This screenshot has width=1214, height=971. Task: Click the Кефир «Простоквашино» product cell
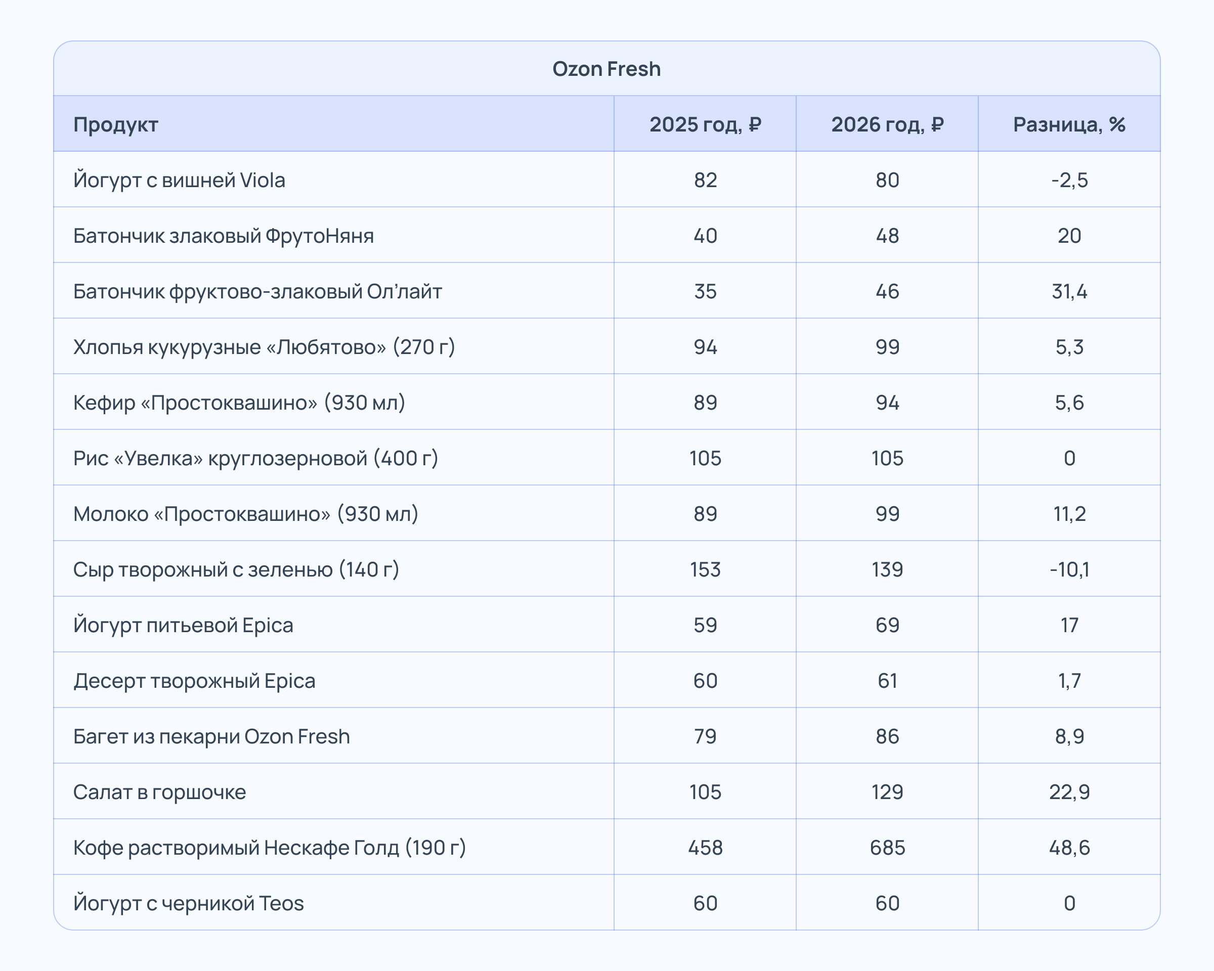(239, 403)
